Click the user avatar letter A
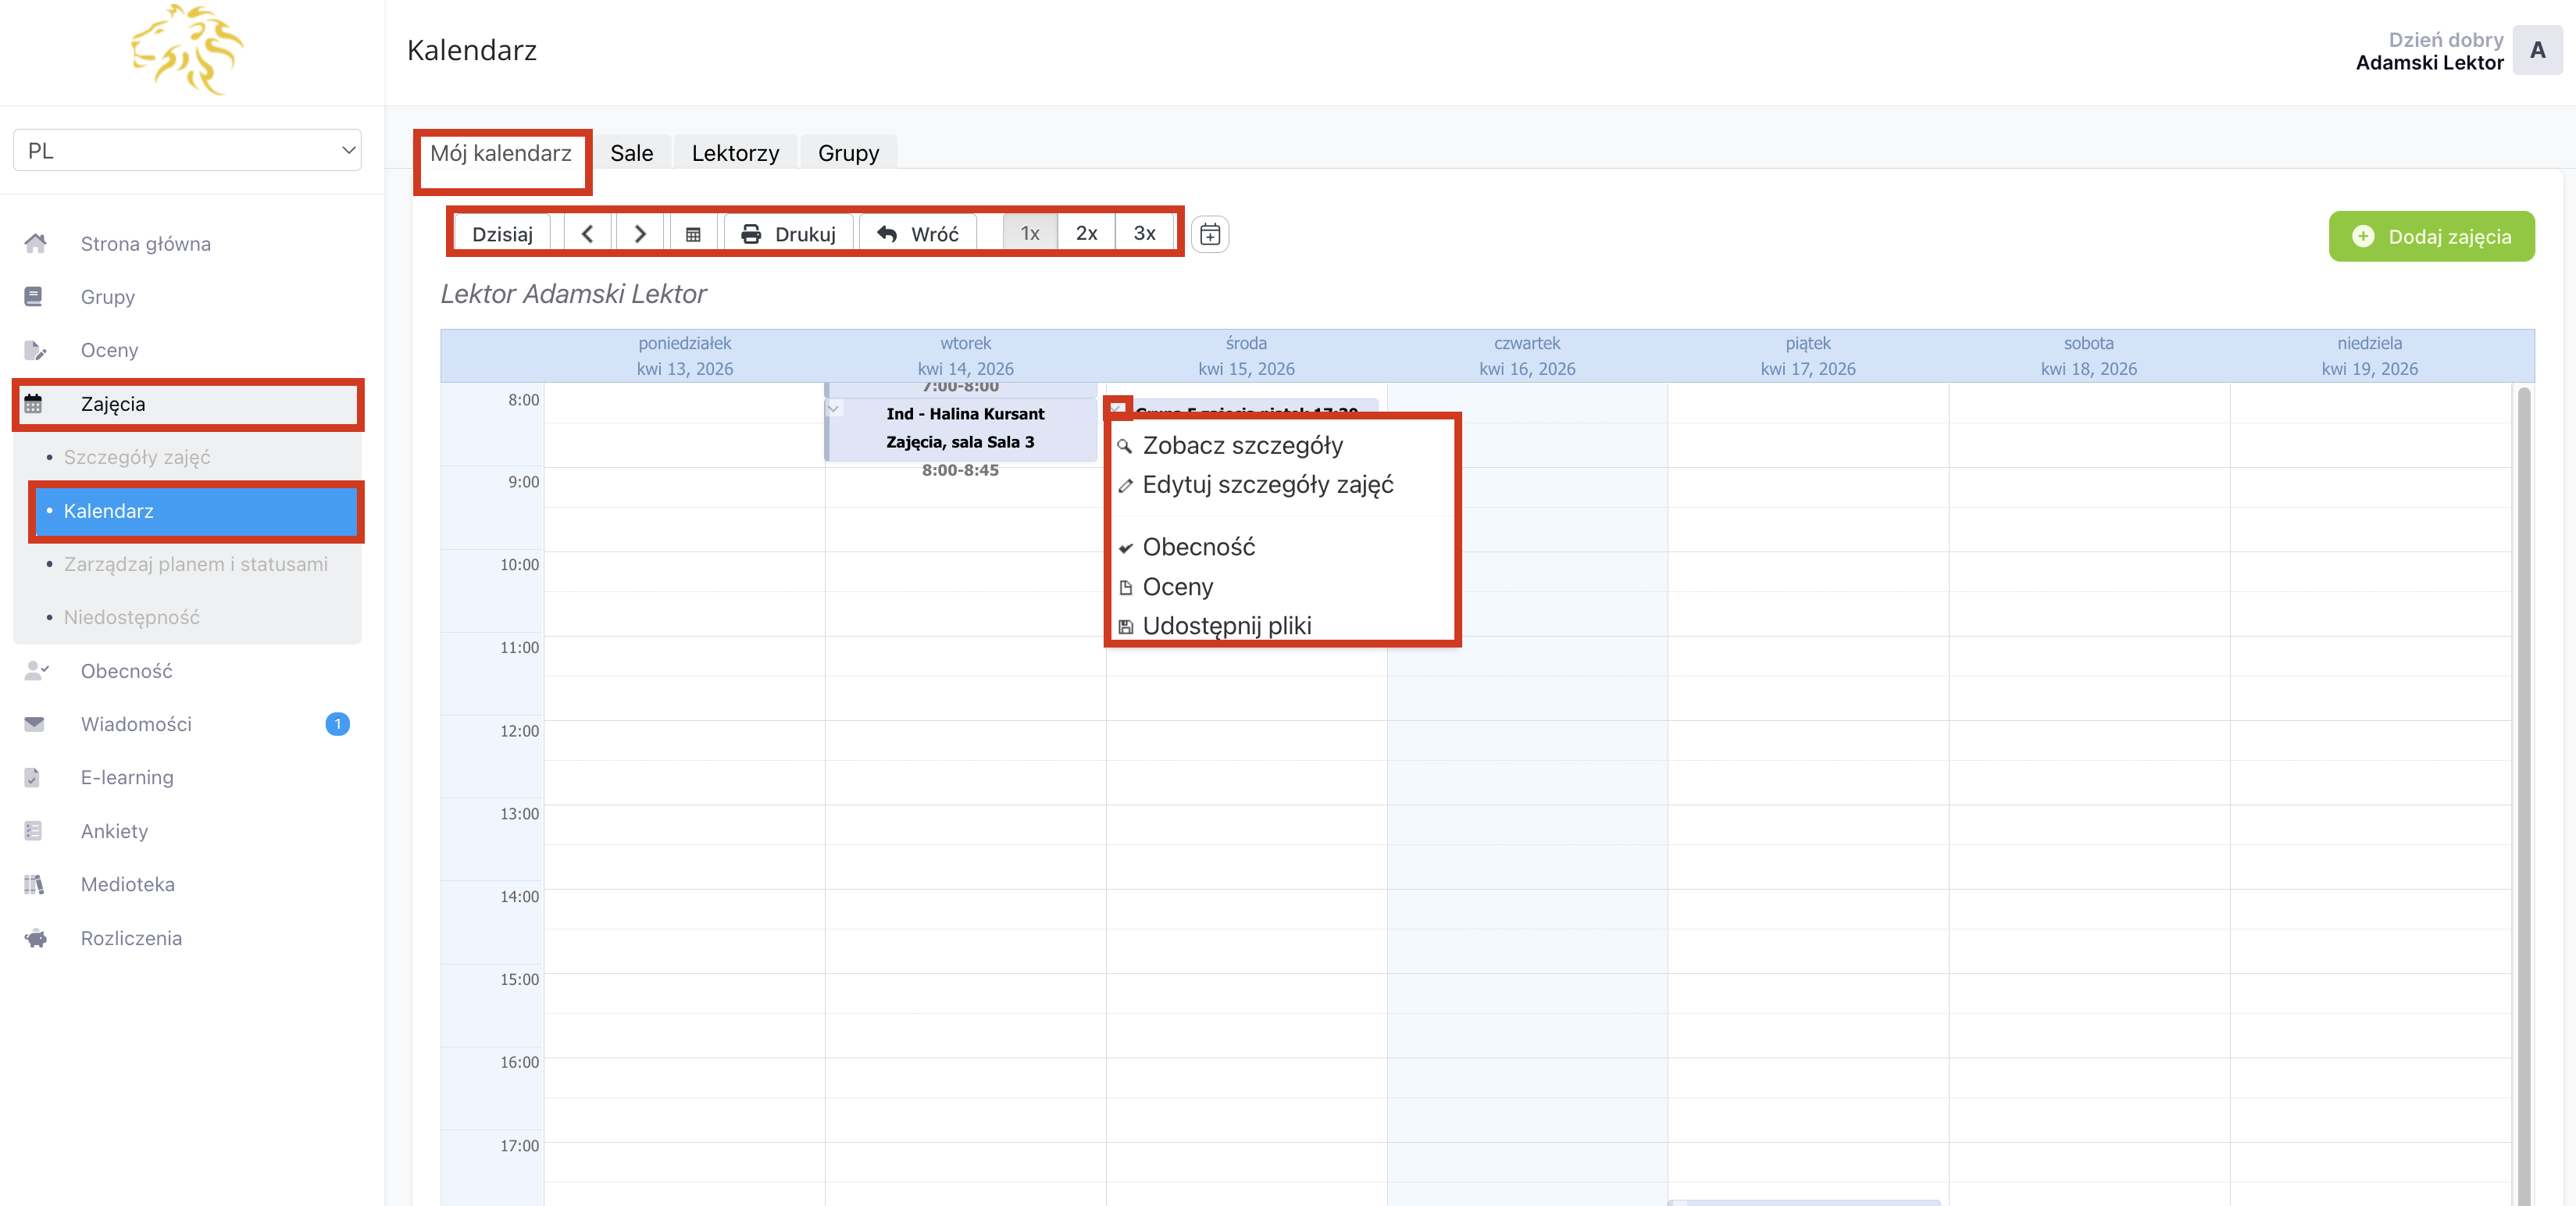Screen dimensions: 2576x1206 2536,51
